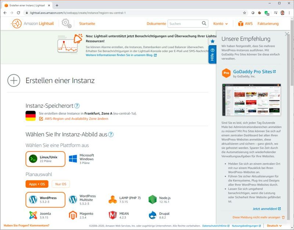
Task: Choose the Magento blueprint
Action: 81,215
